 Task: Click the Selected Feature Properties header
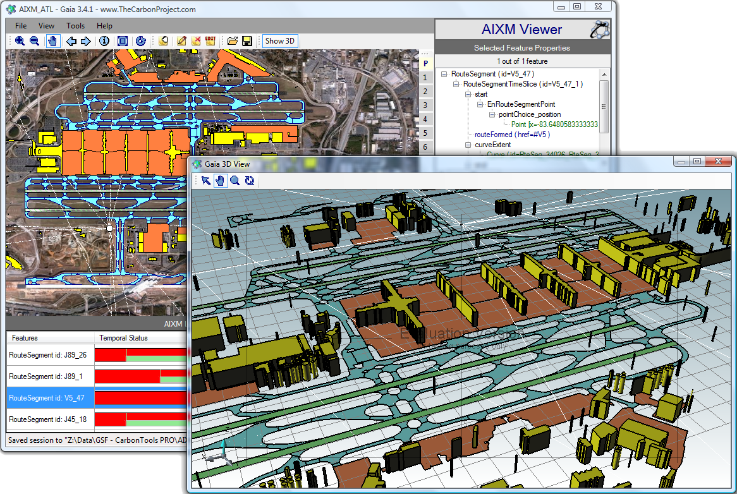tap(521, 48)
